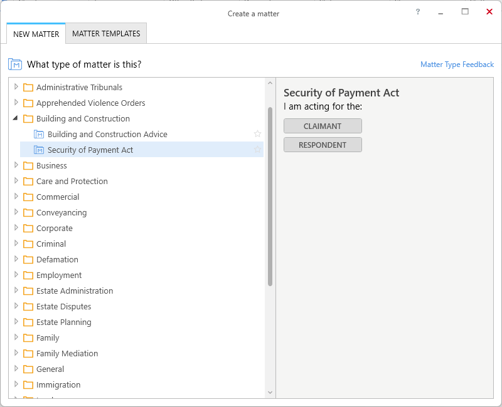
Task: Click the Corporate folder icon
Action: pyautogui.click(x=28, y=228)
